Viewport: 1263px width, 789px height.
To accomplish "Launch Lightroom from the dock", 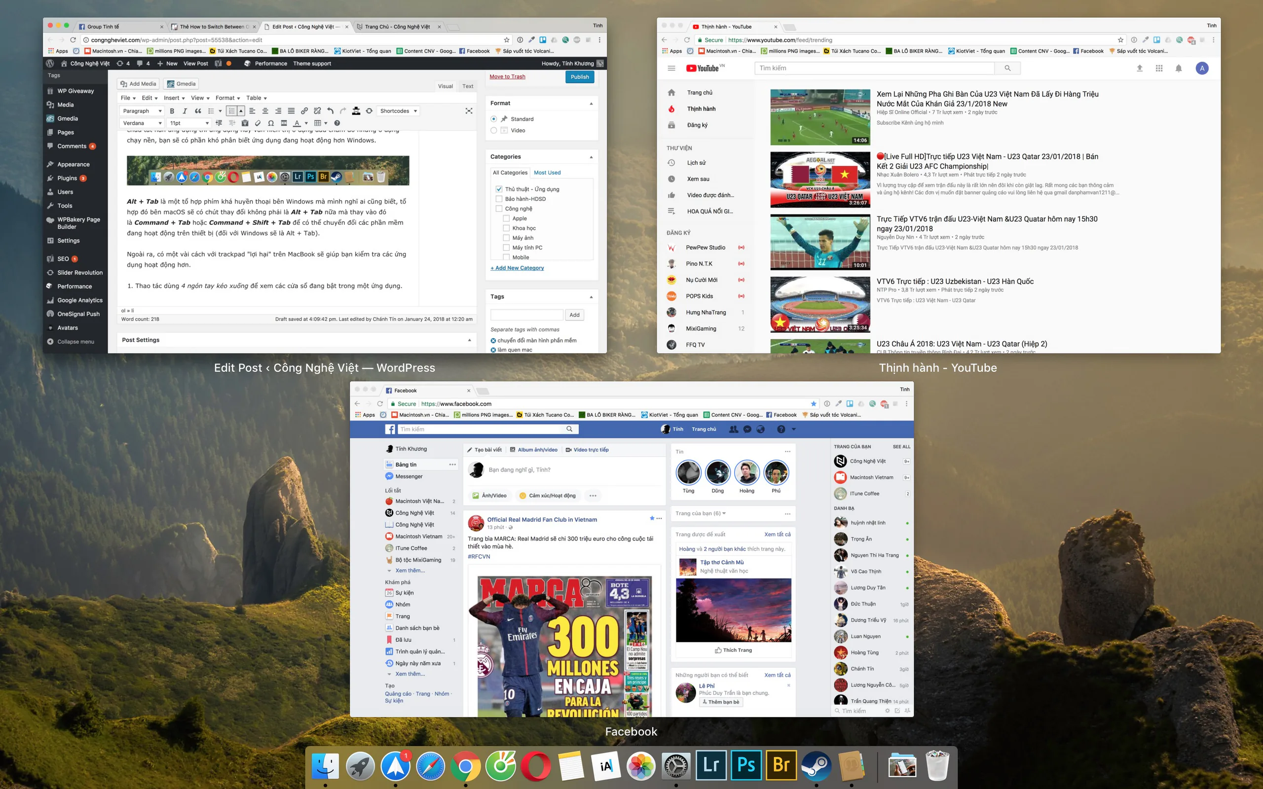I will tap(711, 765).
